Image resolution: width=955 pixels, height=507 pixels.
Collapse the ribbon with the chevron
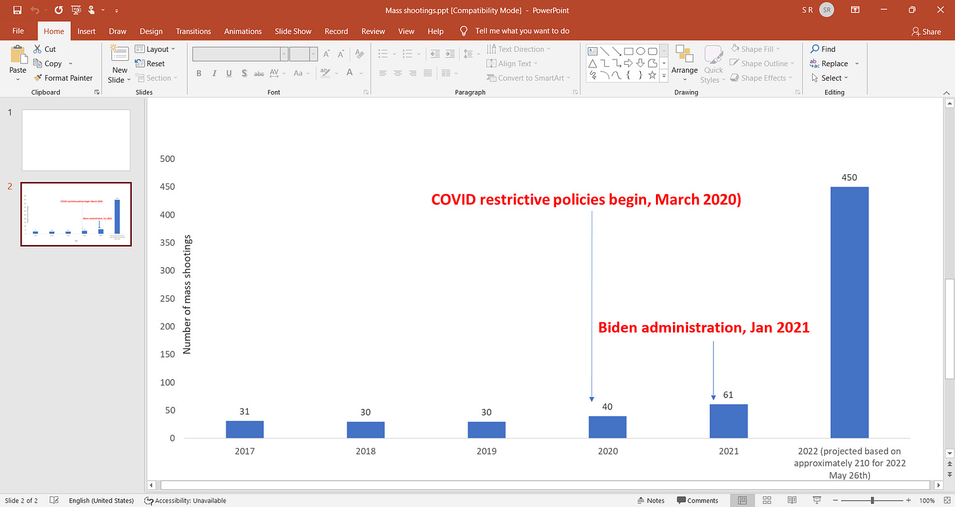(x=946, y=92)
